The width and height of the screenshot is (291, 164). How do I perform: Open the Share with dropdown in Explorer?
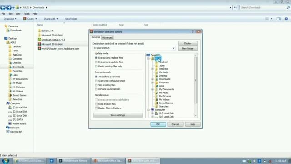[x=51, y=19]
